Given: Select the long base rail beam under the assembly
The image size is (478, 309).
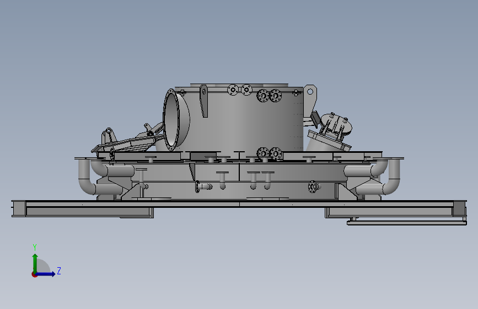Looking at the screenshot, I should 239,204.
